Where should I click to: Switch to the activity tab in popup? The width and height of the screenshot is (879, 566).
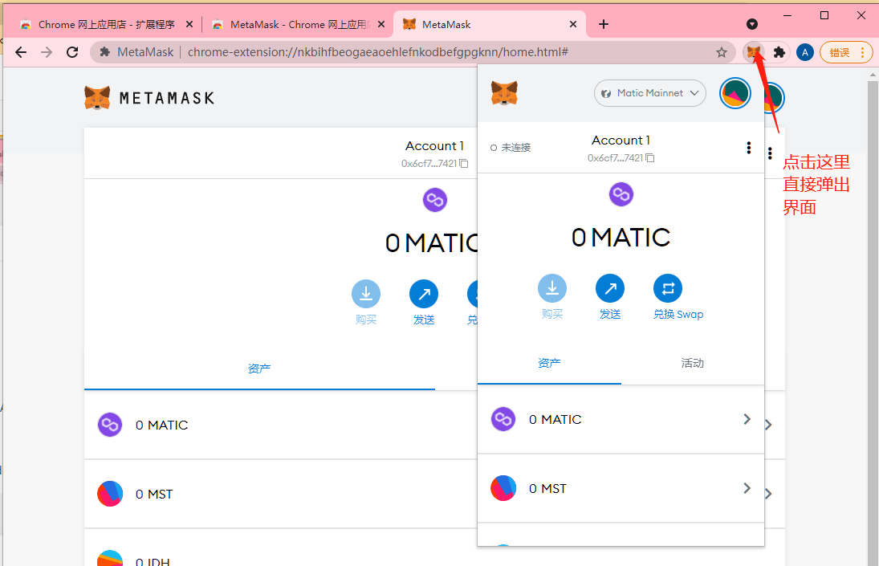pos(692,363)
